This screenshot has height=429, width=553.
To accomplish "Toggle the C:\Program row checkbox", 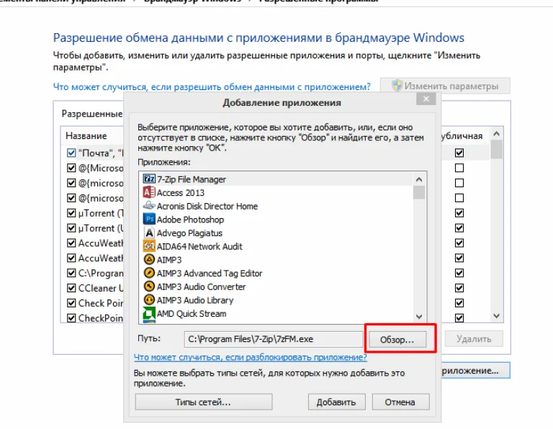I will [x=71, y=273].
